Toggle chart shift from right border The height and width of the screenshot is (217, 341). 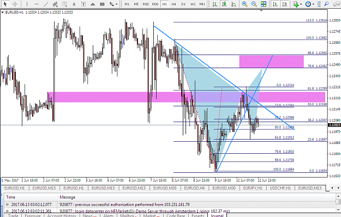point(285,4)
